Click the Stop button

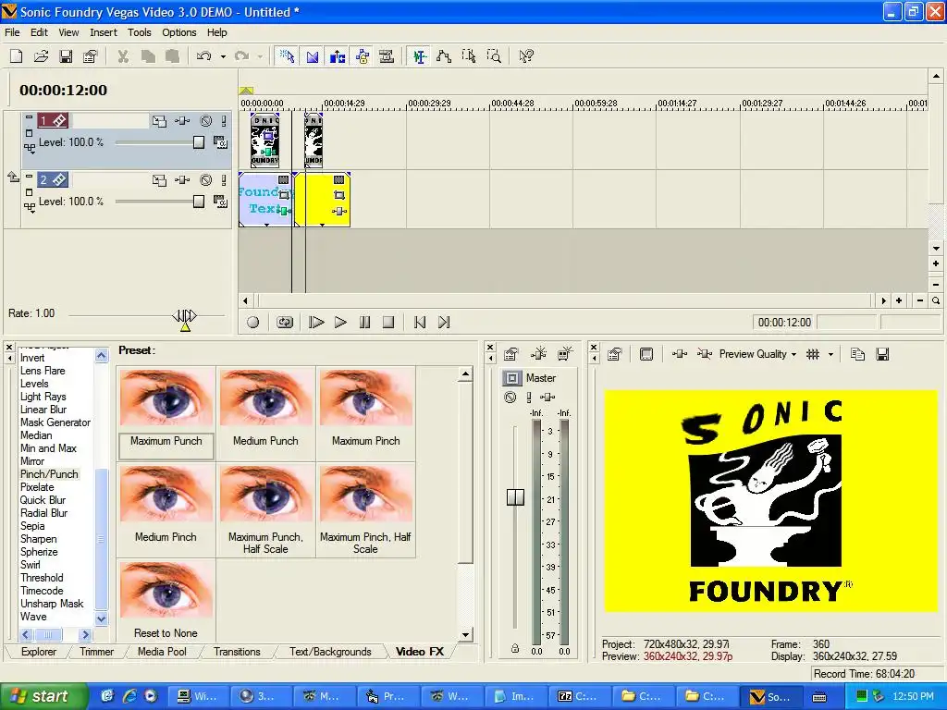point(388,323)
